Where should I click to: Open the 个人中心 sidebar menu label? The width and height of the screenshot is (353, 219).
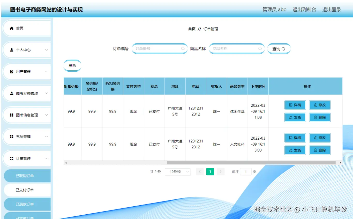(23, 50)
